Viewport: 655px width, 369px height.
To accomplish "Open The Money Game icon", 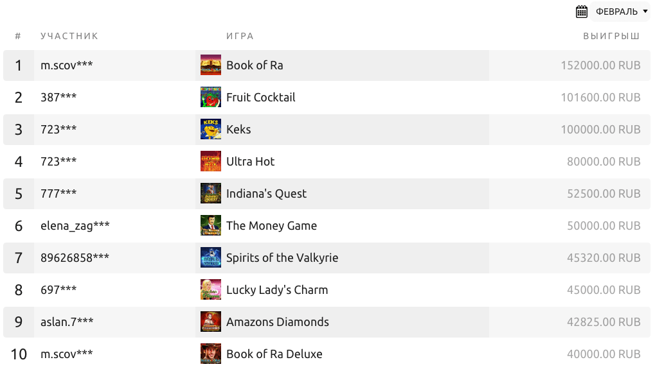I will (211, 226).
